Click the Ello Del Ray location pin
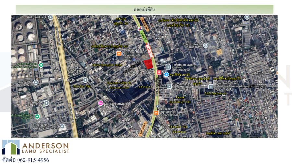This screenshot has height=164, width=292. coord(85,80)
